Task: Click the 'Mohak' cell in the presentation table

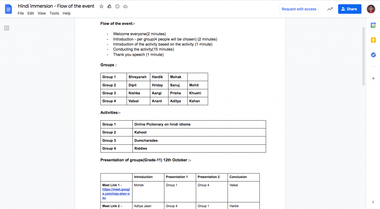Action: (148, 192)
